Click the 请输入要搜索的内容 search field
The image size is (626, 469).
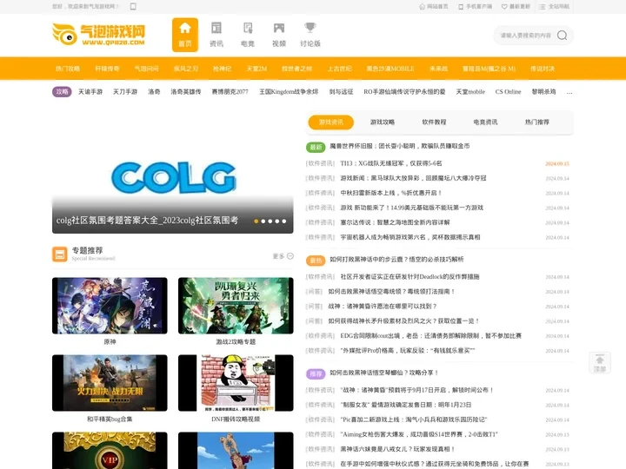click(525, 36)
